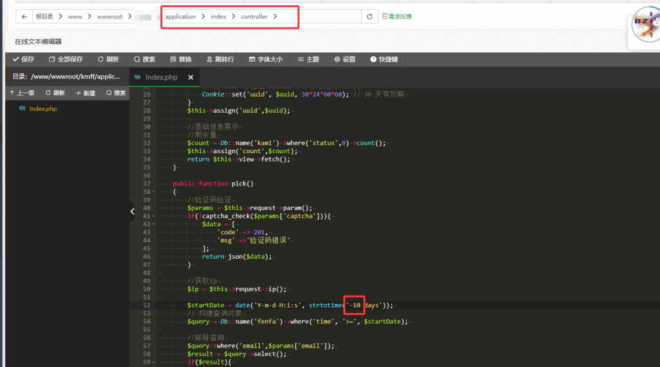660x367 pixels.
Task: Click the www breadcrumb
Action: pyautogui.click(x=75, y=16)
